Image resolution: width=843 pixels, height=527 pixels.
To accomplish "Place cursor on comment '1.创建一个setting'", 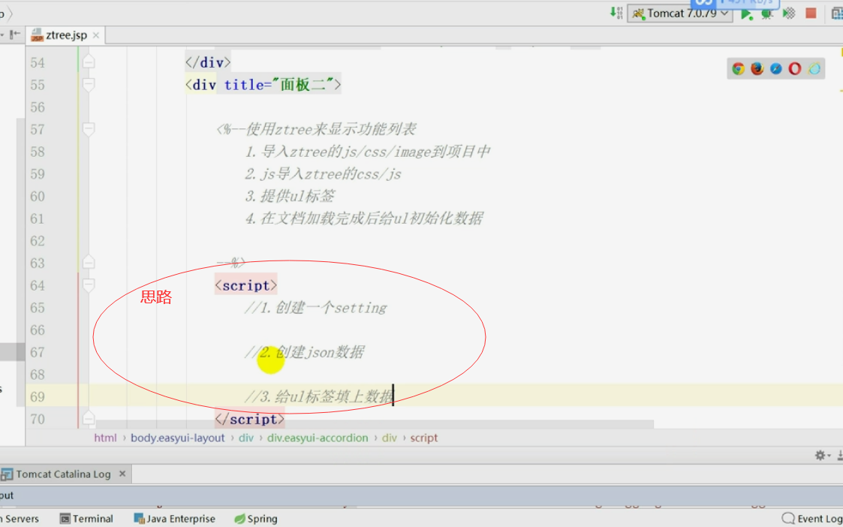I will coord(315,308).
